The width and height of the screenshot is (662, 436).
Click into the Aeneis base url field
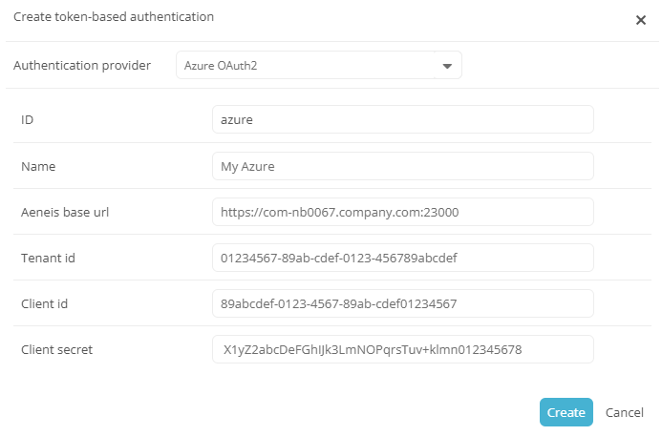coord(402,212)
